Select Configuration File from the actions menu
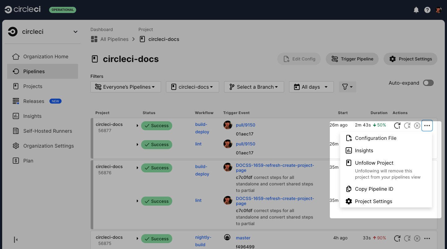This screenshot has height=249, width=447. (x=386, y=138)
